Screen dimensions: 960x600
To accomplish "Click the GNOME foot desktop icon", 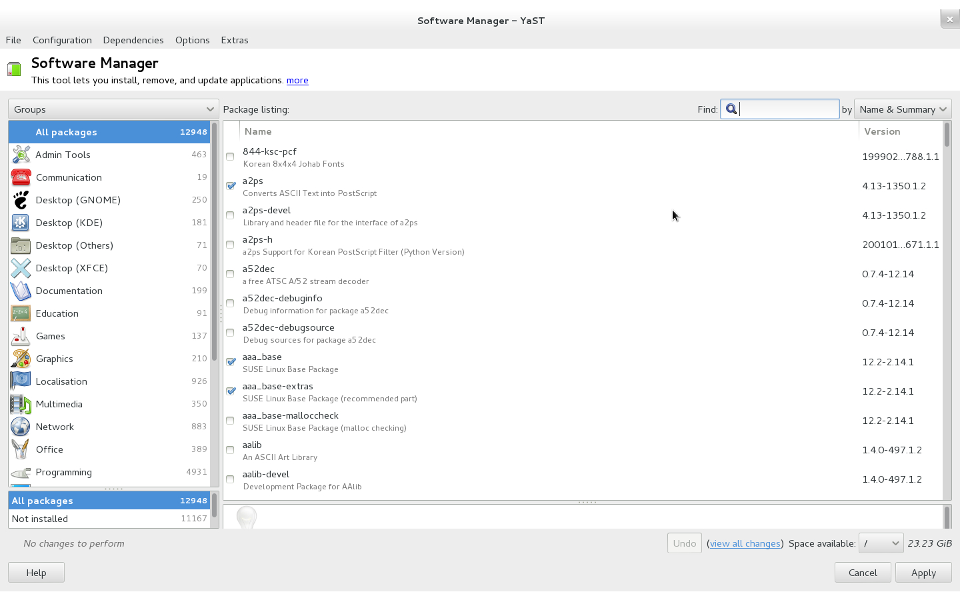I will coord(21,200).
